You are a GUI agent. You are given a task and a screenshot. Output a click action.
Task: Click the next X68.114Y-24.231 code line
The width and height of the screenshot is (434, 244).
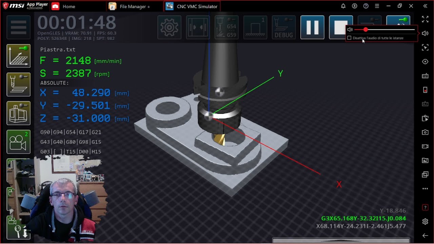(361, 226)
